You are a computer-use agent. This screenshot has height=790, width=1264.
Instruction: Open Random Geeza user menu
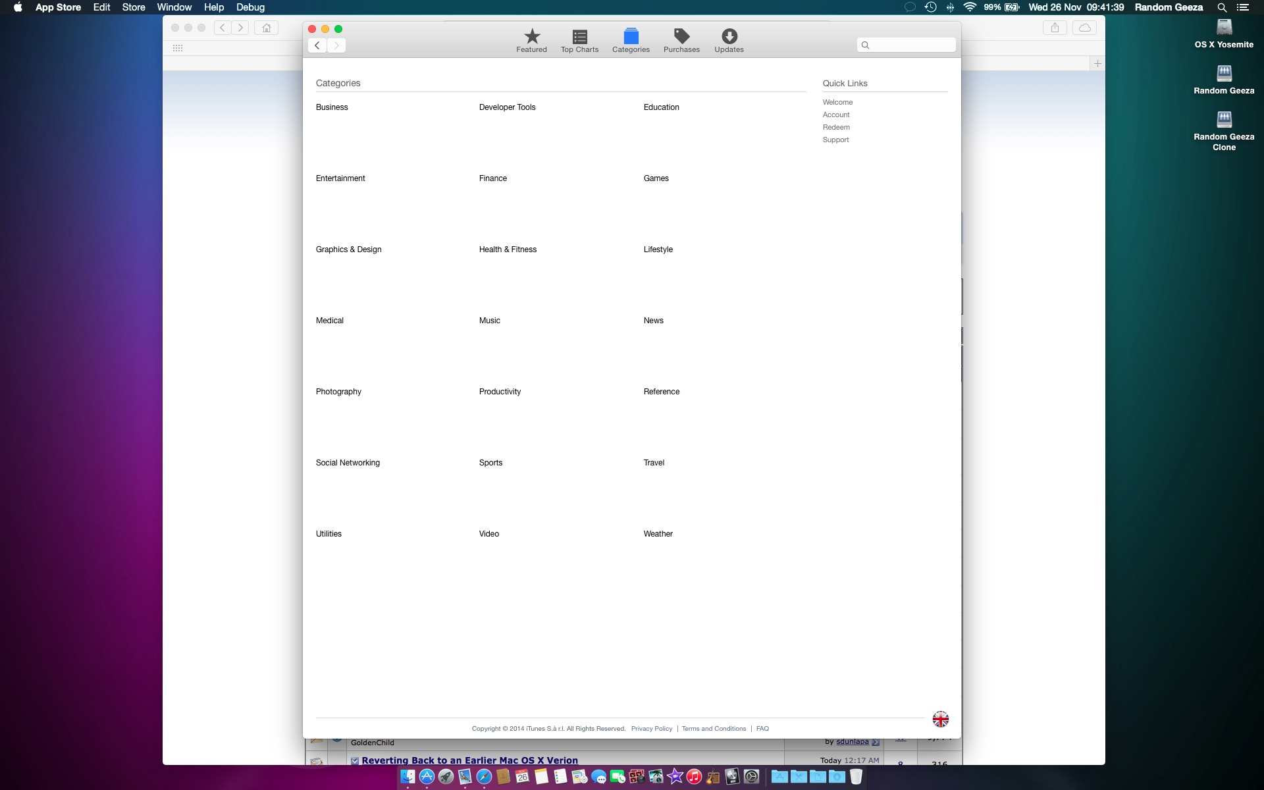[x=1169, y=7]
